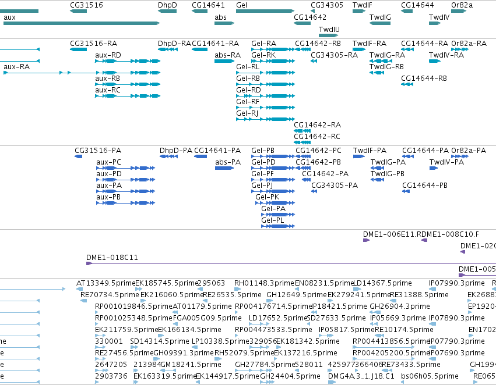Select the TwdlF-PA protein bar
496x385 pixels.
358,156
